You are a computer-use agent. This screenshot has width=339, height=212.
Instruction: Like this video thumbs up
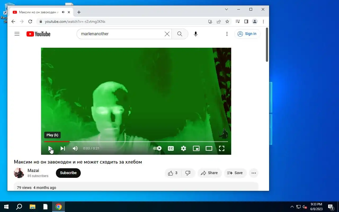[x=173, y=173]
